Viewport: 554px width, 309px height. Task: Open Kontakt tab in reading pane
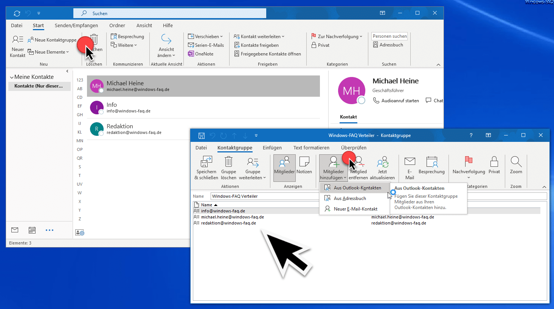[x=348, y=117]
